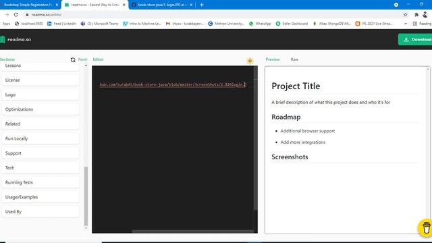The width and height of the screenshot is (432, 243).
Task: Click the sections list scrollbar thumb
Action: [x=86, y=196]
